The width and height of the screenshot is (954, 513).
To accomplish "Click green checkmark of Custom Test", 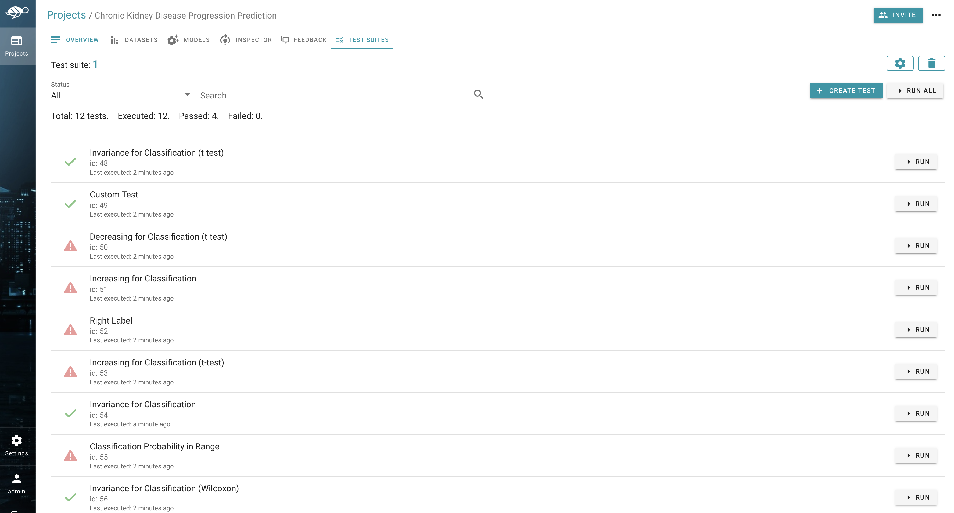I will [x=70, y=204].
